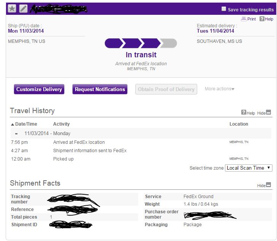277x241 pixels.
Task: Click the 7:56 pm time entry
Action: click(x=19, y=142)
